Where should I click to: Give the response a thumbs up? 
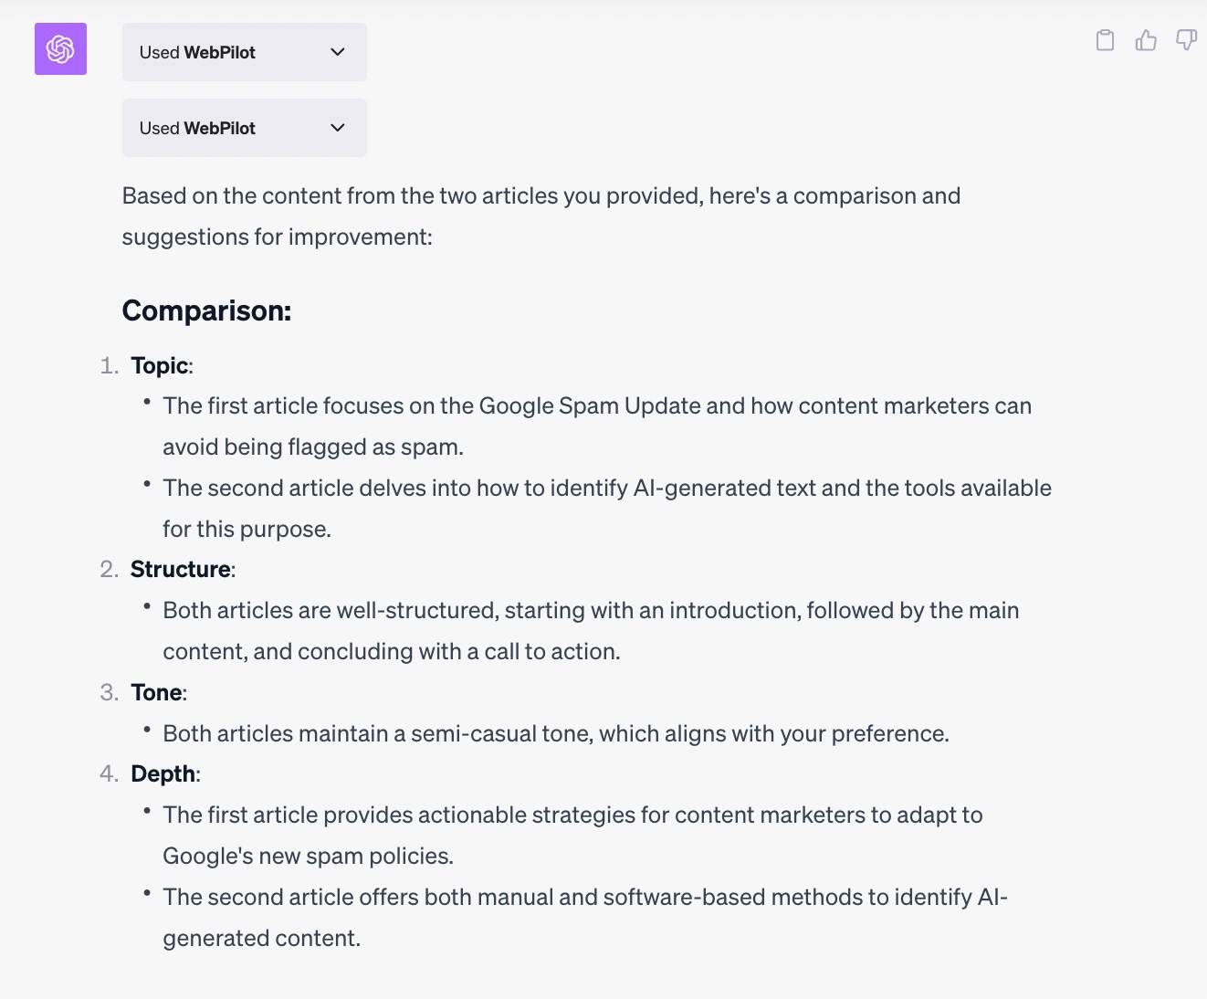coord(1145,40)
